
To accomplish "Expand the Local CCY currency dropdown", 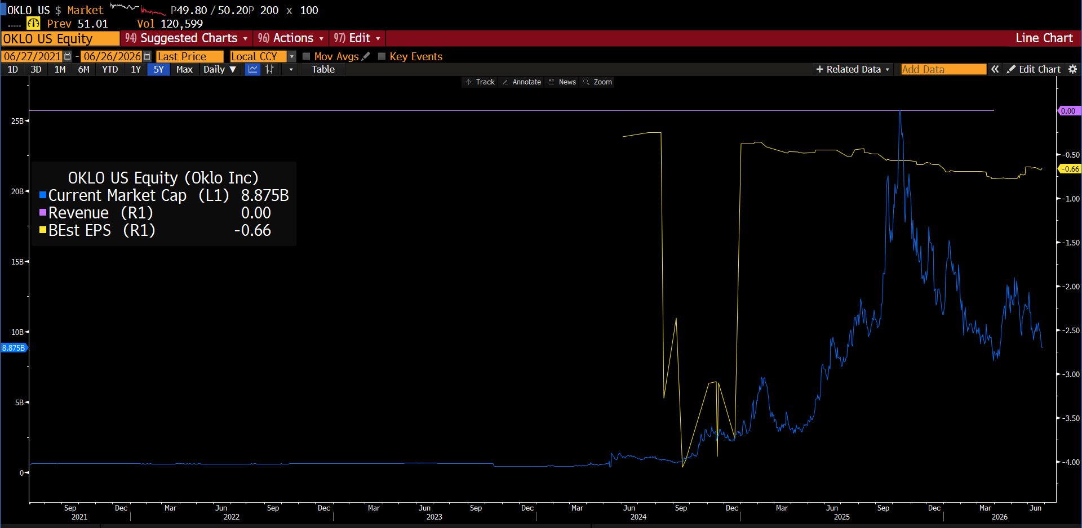I will pos(291,56).
